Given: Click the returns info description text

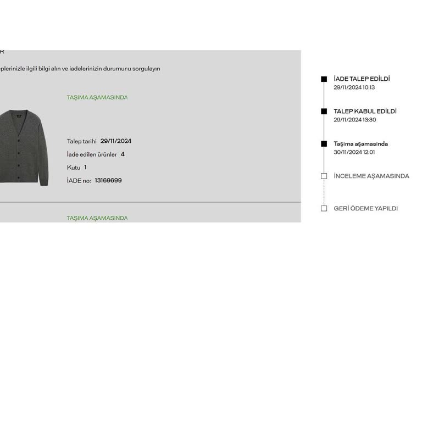Looking at the screenshot, I should coord(80,69).
